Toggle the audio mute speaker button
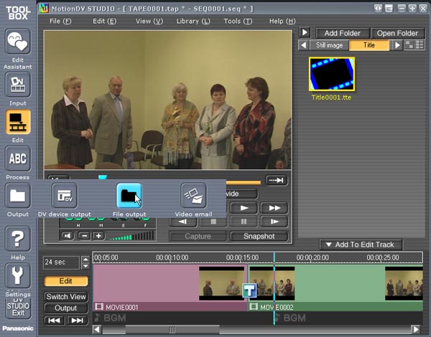Image resolution: width=431 pixels, height=337 pixels. 68,236
